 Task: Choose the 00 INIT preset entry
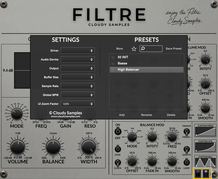[123, 57]
